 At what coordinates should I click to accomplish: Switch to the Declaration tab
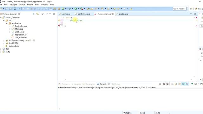tap(89, 84)
